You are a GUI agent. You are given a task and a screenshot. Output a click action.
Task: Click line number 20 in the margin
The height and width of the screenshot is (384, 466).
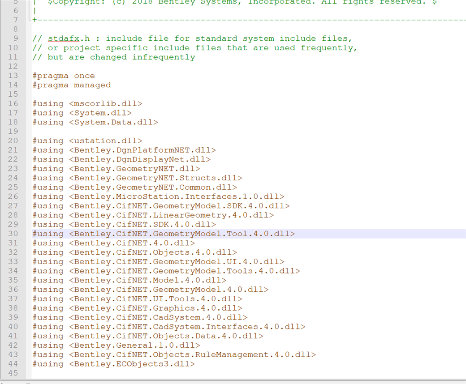(x=13, y=141)
